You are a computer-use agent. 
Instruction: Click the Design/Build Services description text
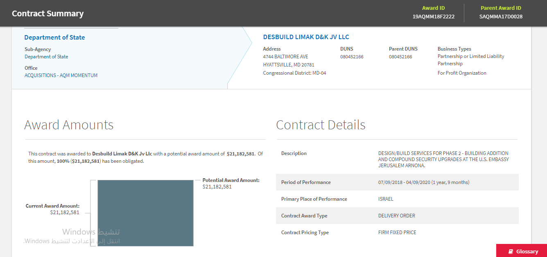coord(443,159)
